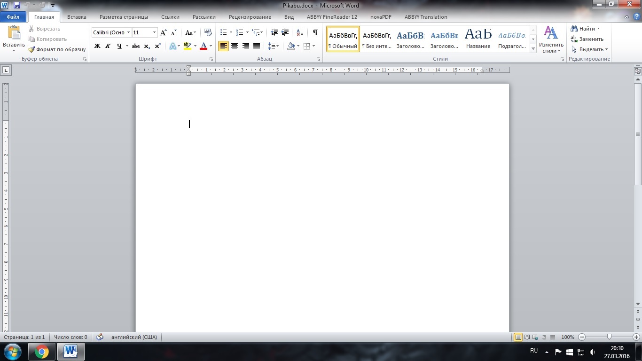Click the zoom slider handle

[x=609, y=337]
